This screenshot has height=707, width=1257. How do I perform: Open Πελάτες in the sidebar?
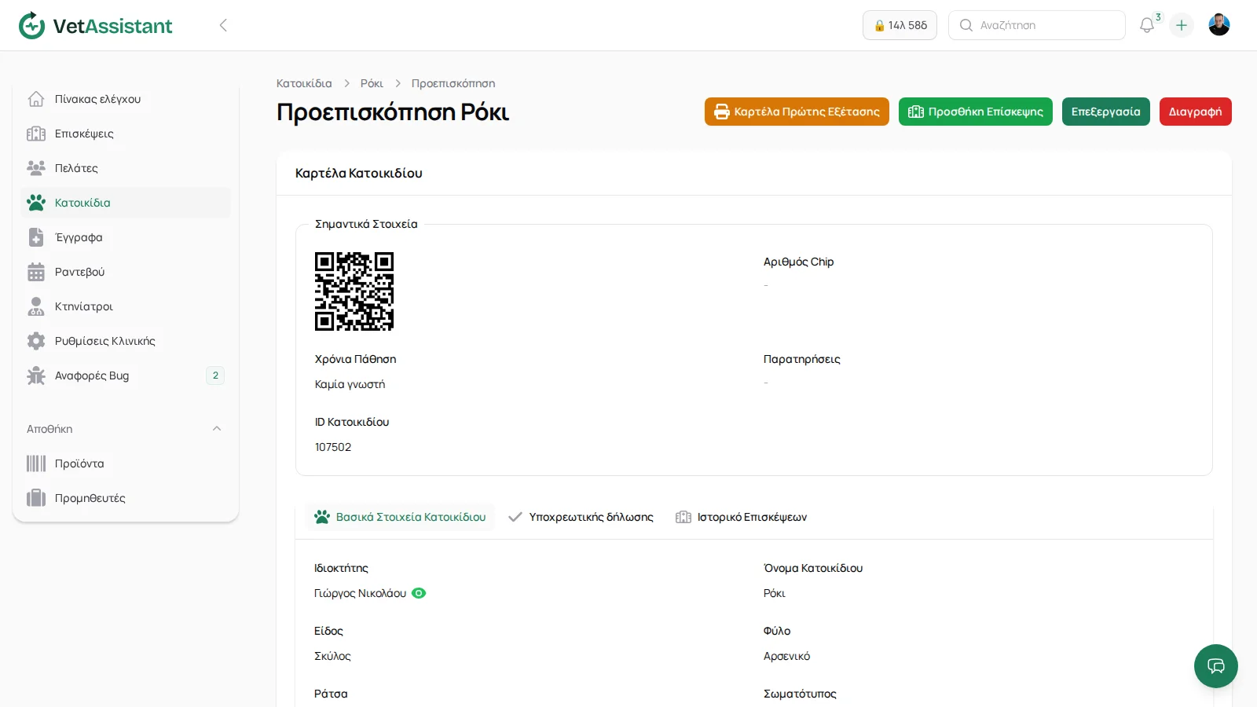(x=126, y=168)
